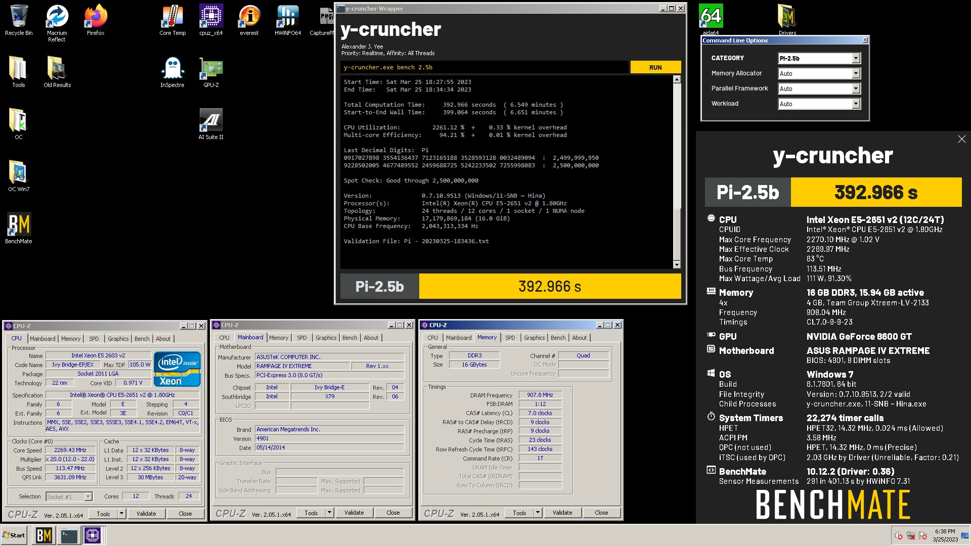Screen dimensions: 971x546
Task: Open Tools dropdown arrow in right CPU-Z window
Action: [x=538, y=513]
